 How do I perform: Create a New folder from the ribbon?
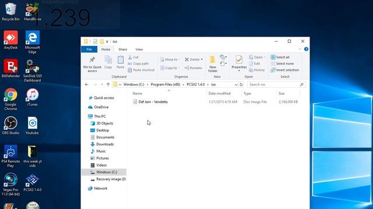[213, 64]
